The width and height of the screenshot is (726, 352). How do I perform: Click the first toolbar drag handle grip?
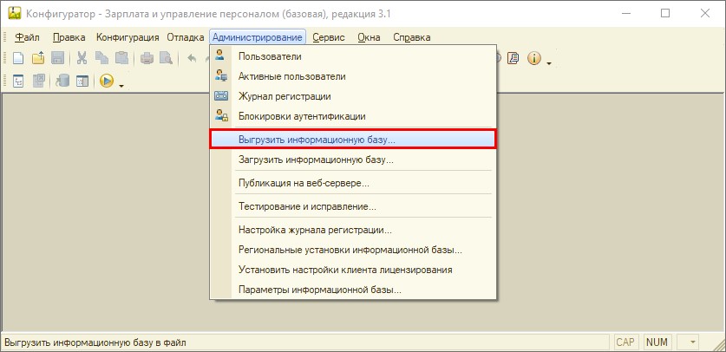tap(4, 37)
